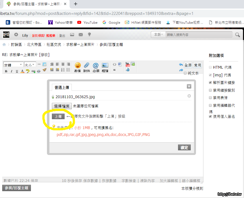Click the code insert icon
Image resolution: width=244 pixels, height=198 pixels.
point(115,65)
